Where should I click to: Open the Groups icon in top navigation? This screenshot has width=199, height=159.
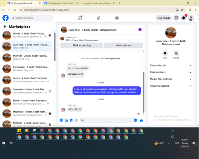[x=117, y=18]
